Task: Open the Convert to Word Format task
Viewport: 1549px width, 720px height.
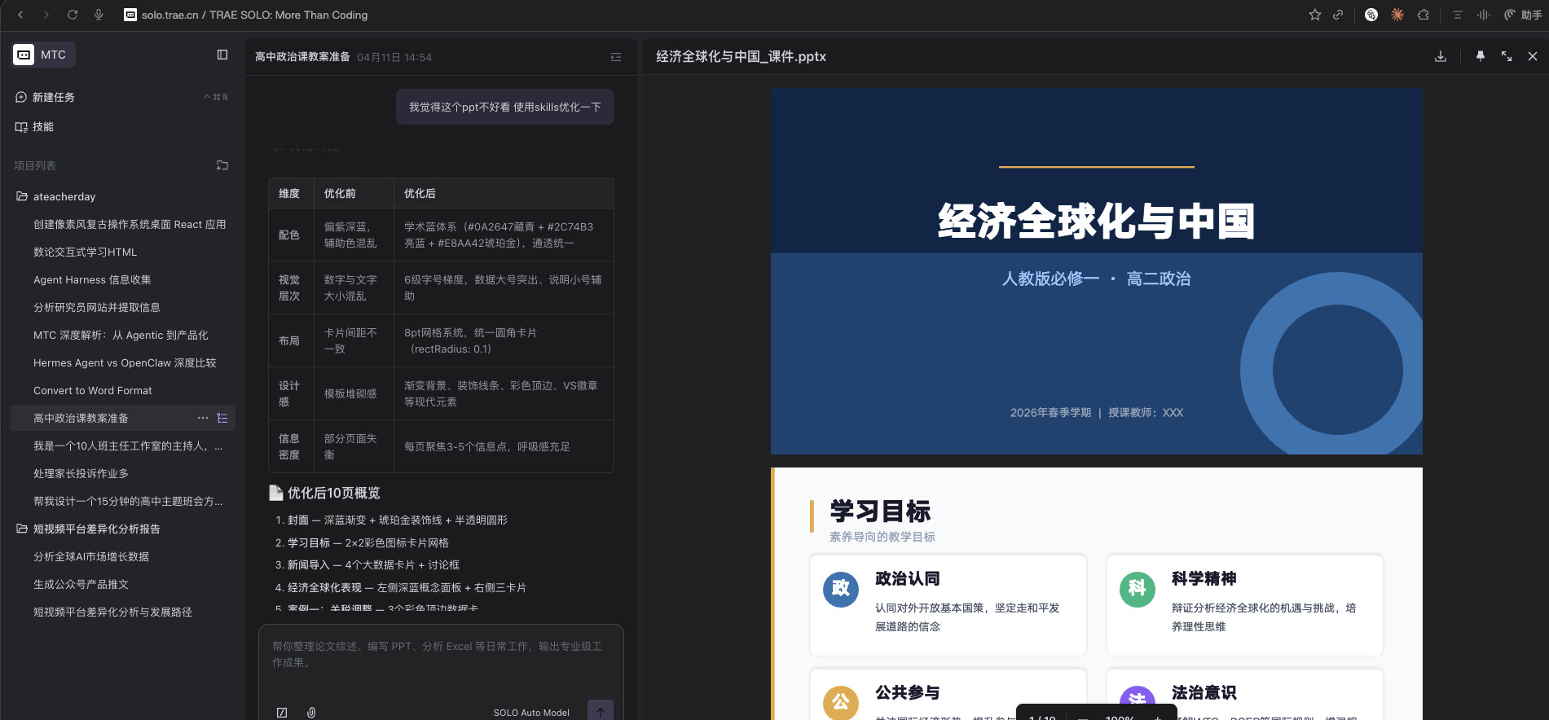Action: pyautogui.click(x=93, y=390)
